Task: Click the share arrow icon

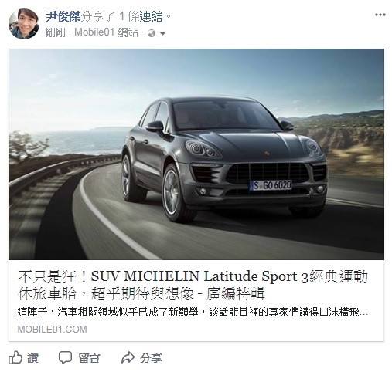Action: click(128, 357)
